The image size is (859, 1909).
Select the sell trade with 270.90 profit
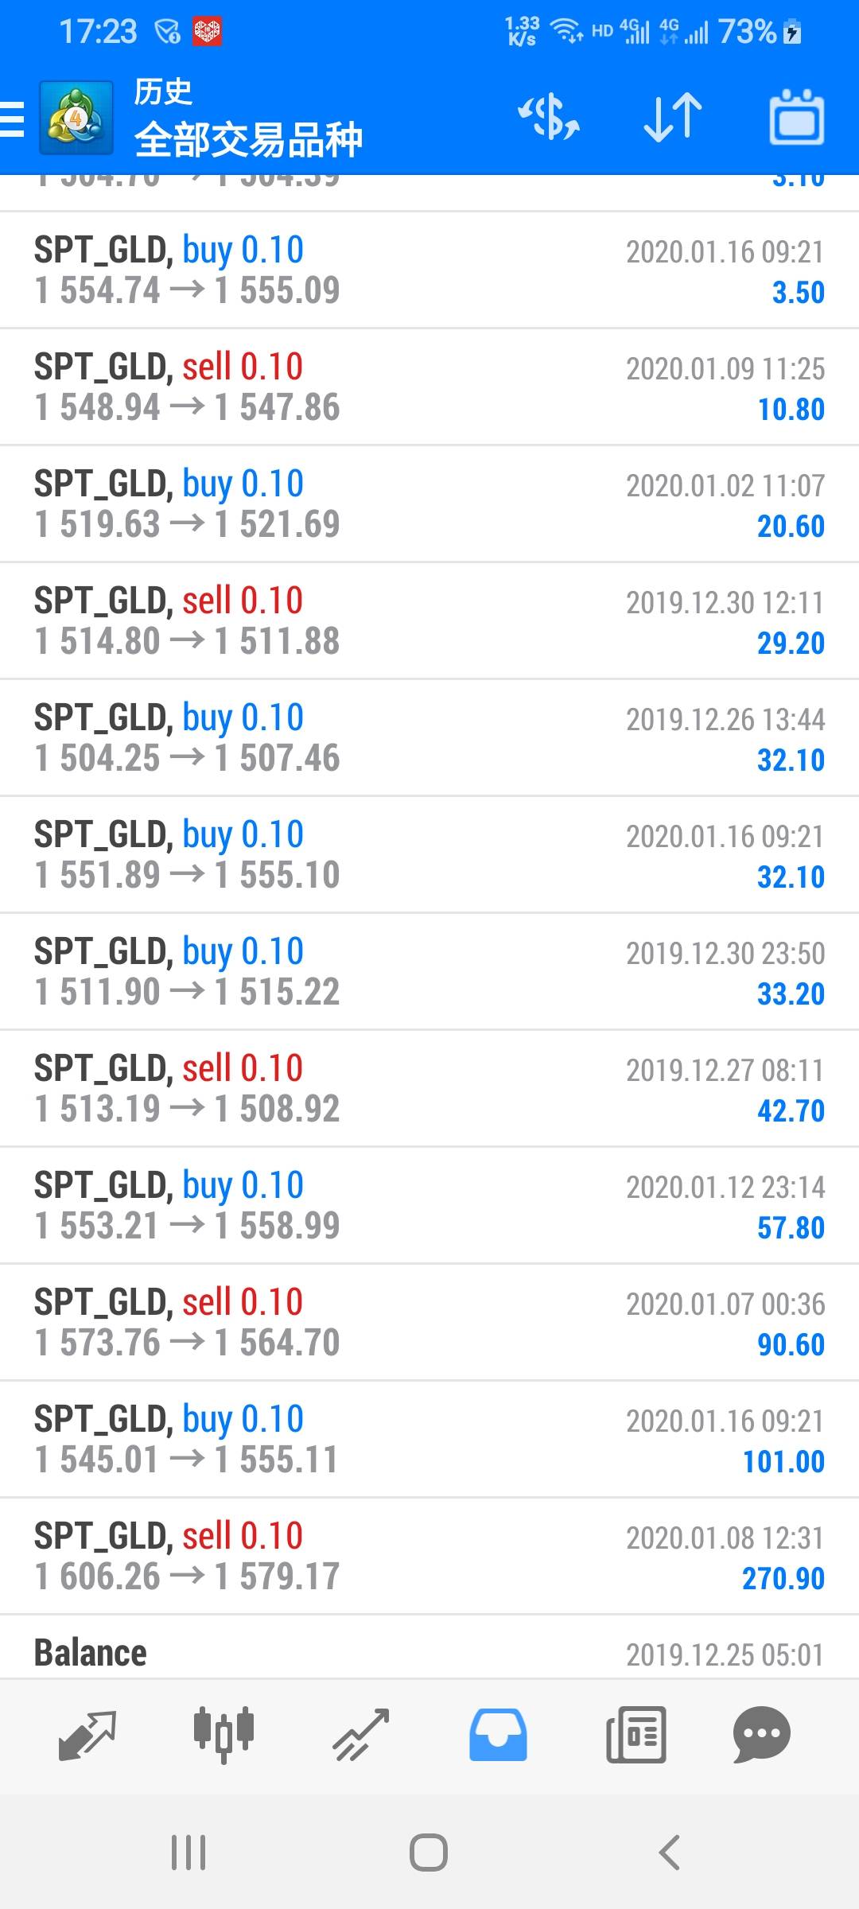click(429, 1556)
